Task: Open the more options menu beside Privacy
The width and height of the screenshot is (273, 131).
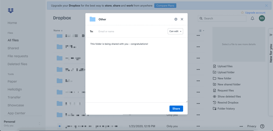Action: [x=241, y=126]
